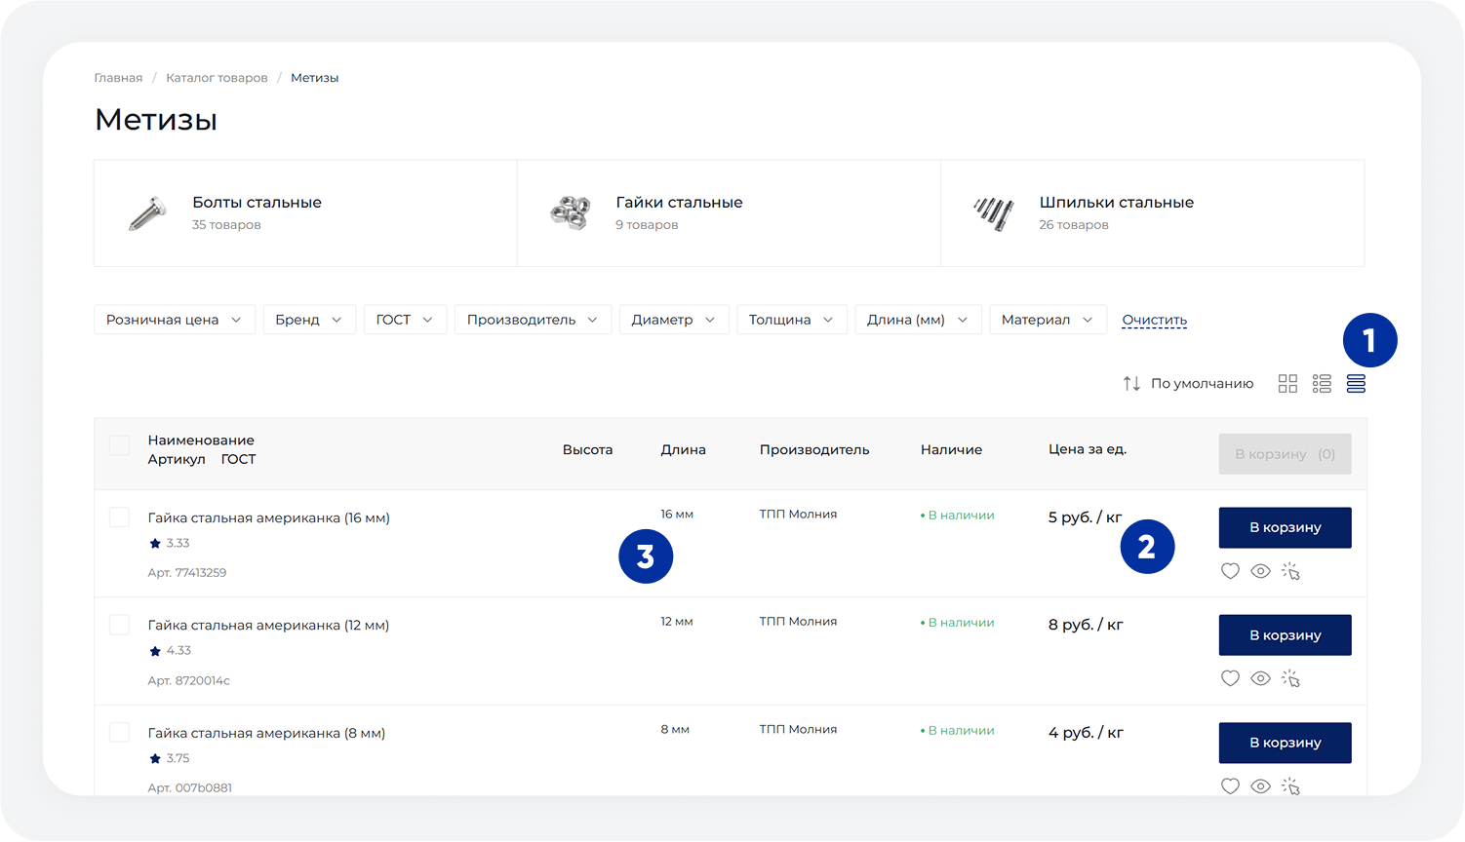The height and width of the screenshot is (842, 1465).
Task: Click article number Арт. 8720014с
Action: tap(189, 680)
